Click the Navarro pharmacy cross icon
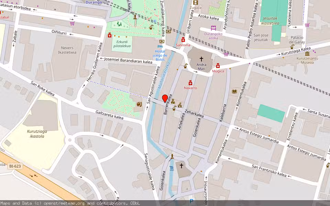330x206 pixels. point(190,82)
